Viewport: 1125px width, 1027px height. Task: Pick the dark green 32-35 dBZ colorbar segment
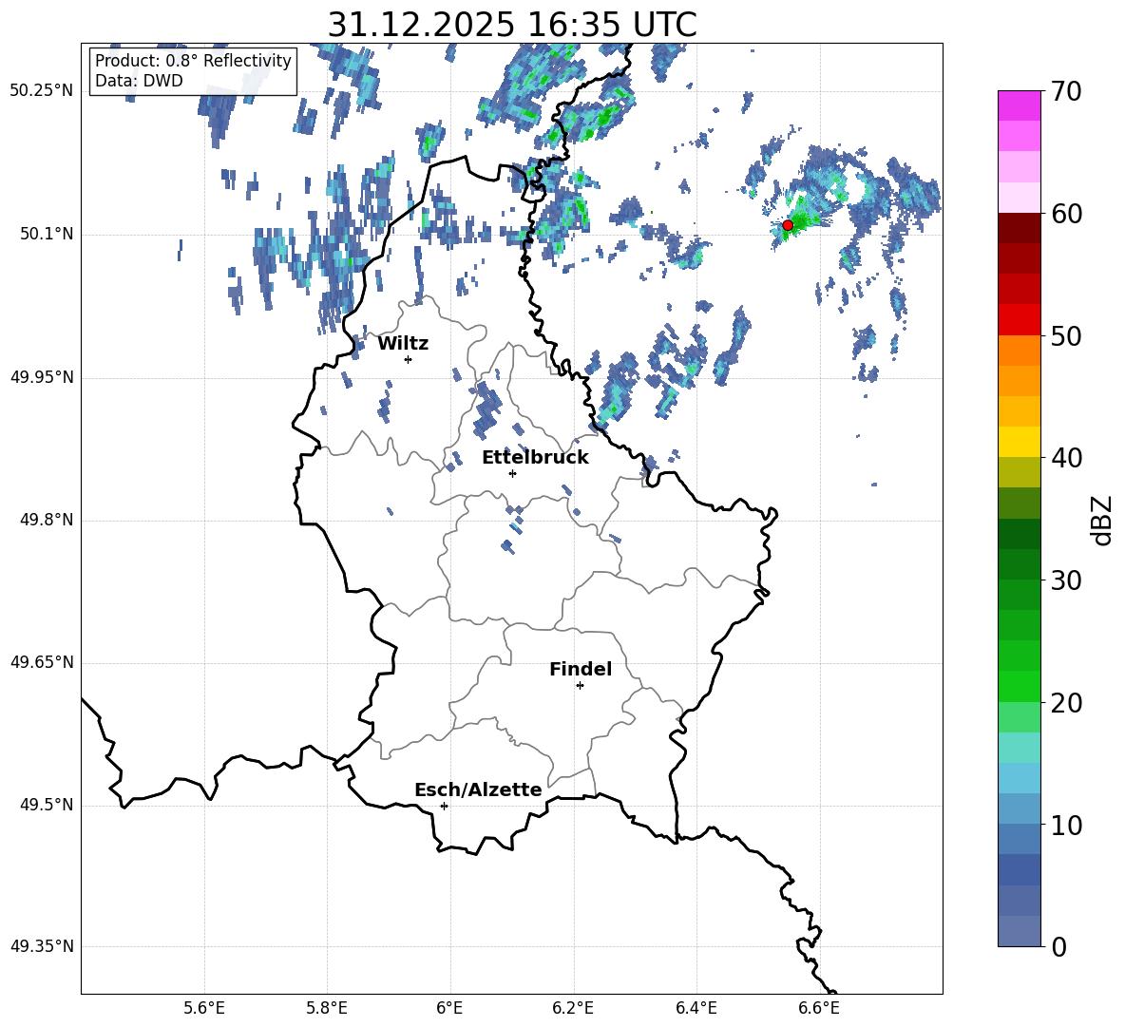click(x=1020, y=534)
